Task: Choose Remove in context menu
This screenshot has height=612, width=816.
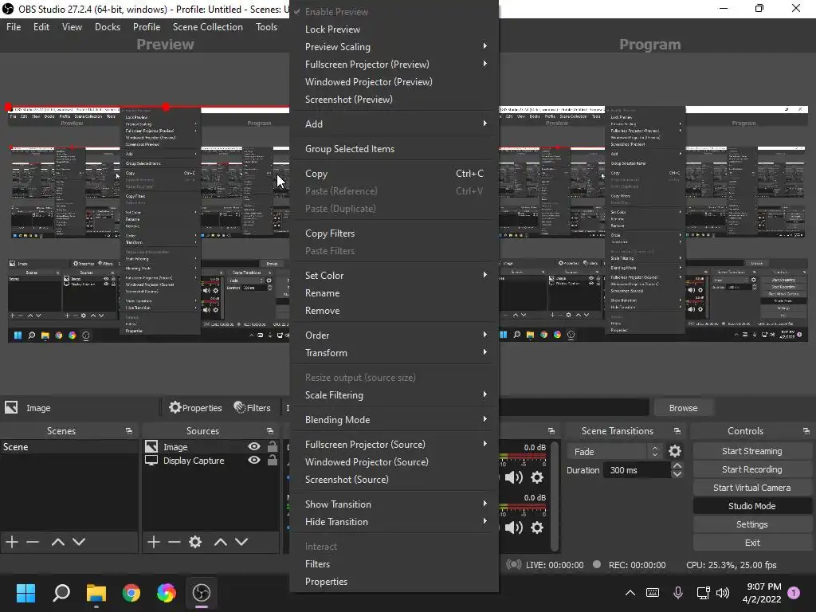Action: 394,311
